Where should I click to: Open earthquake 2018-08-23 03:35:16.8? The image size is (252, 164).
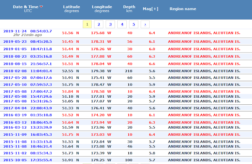pyautogui.click(x=28, y=56)
